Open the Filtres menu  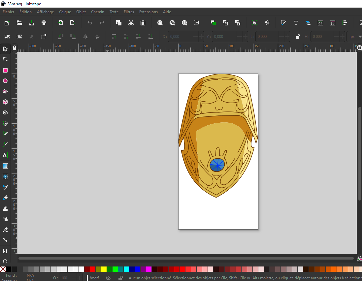tap(129, 12)
